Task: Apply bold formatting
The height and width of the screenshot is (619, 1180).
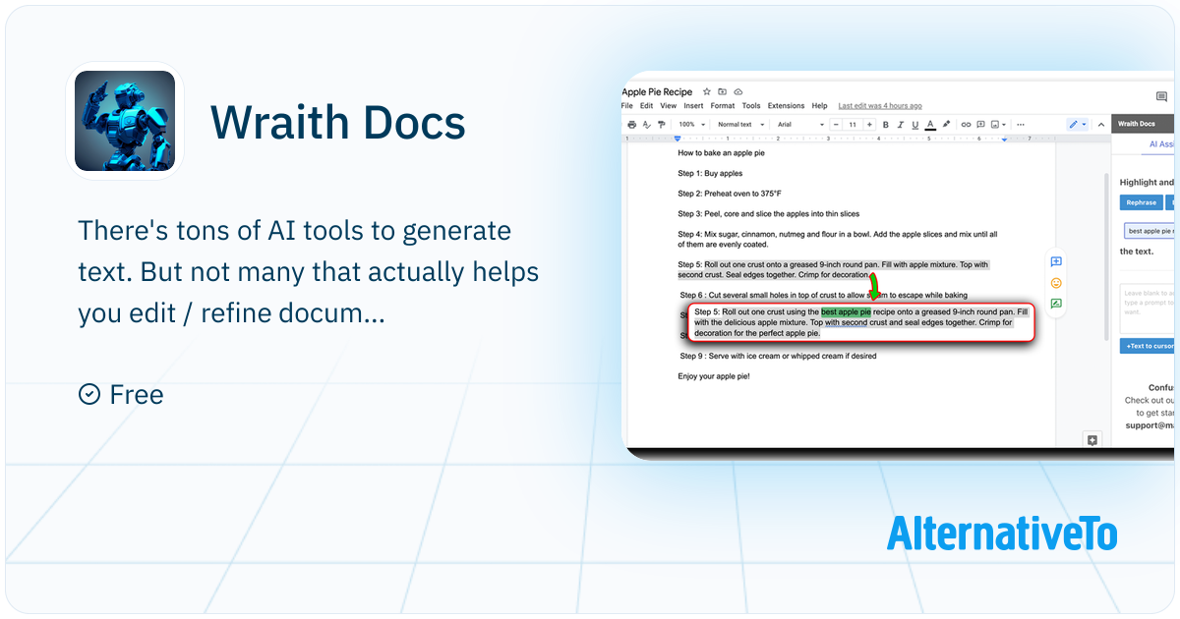Action: pos(886,125)
